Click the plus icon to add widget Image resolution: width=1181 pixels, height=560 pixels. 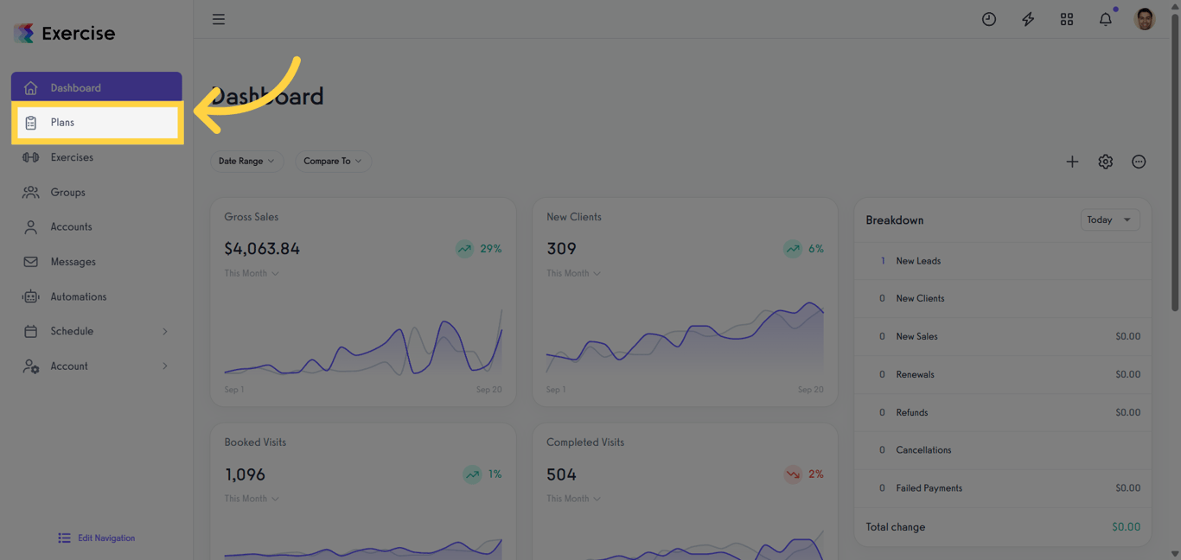(x=1072, y=162)
